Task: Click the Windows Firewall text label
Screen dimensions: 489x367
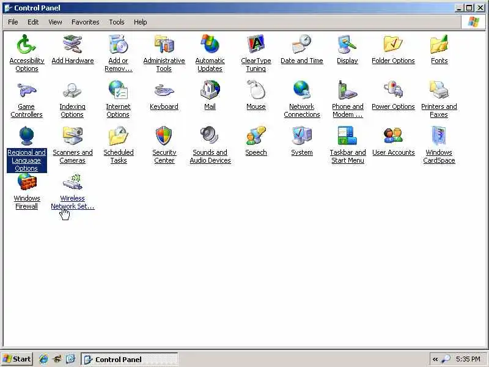Action: (x=26, y=202)
